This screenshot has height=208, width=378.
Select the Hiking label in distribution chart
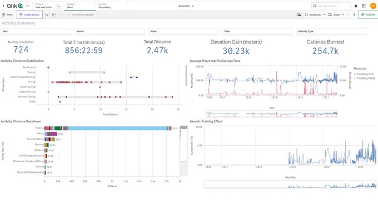(32, 82)
